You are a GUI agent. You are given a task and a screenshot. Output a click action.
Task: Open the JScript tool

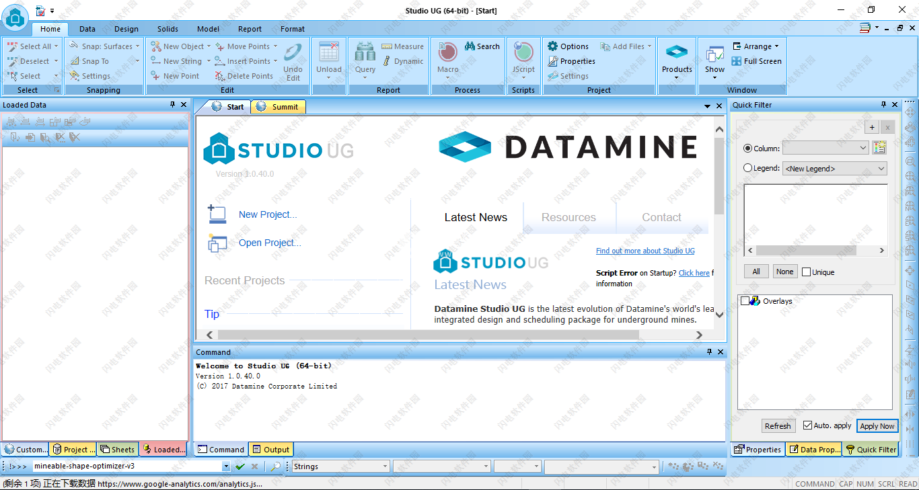click(x=523, y=52)
